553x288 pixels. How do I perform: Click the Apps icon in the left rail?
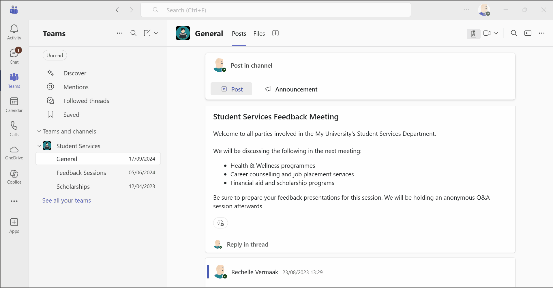pyautogui.click(x=14, y=225)
